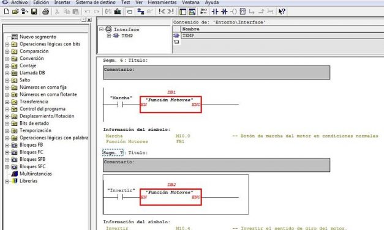The image size is (384, 230).
Task: Open the Edición menu
Action: pos(41,2)
